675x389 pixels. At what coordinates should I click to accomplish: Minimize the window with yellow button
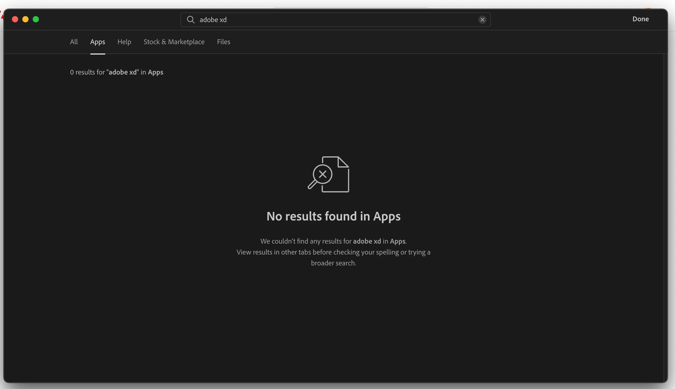click(25, 19)
